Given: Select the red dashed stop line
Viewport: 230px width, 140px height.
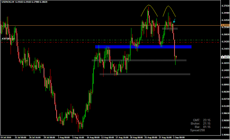Looking at the screenshot, I should [x=110, y=43].
